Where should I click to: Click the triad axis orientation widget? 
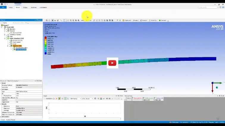point(213,86)
